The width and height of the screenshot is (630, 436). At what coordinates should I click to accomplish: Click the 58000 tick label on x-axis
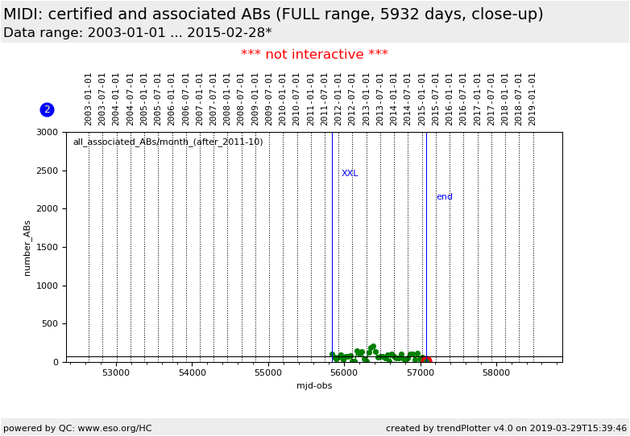[x=496, y=372]
